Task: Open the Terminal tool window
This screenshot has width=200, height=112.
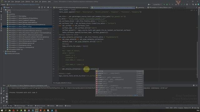Action: [60, 106]
